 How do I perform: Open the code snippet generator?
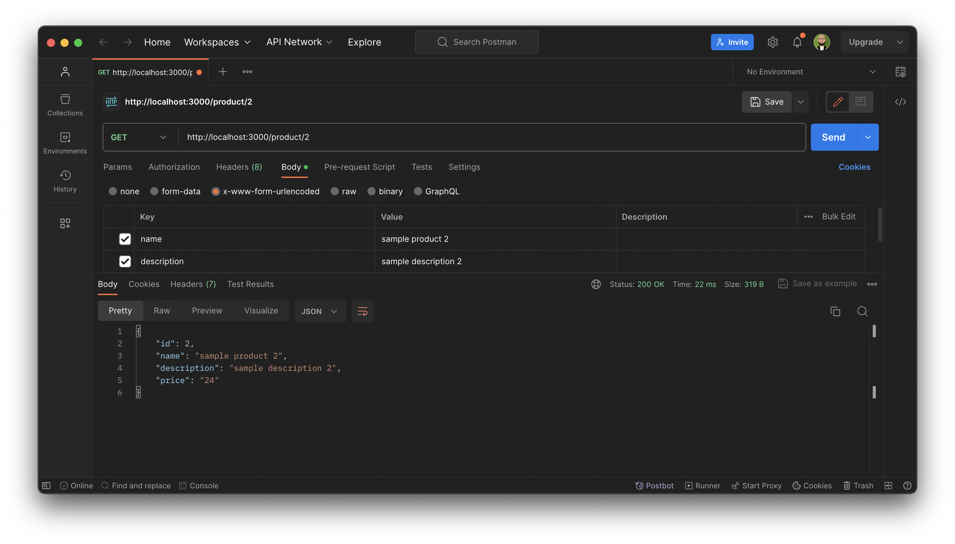pyautogui.click(x=901, y=101)
